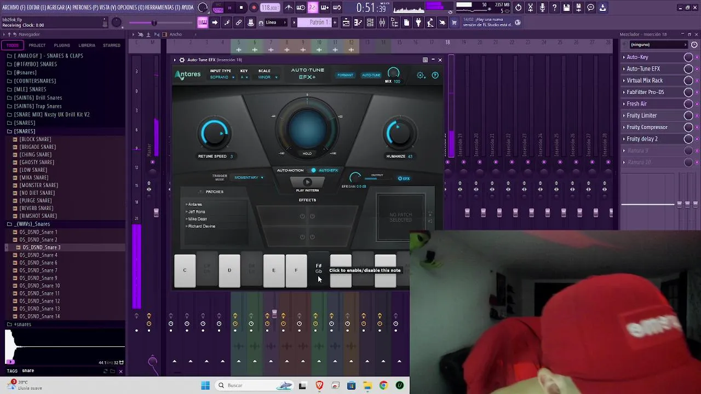Click the download arrow icon in the top toolbar
Viewport: 701px width, 394px height.
pyautogui.click(x=603, y=8)
